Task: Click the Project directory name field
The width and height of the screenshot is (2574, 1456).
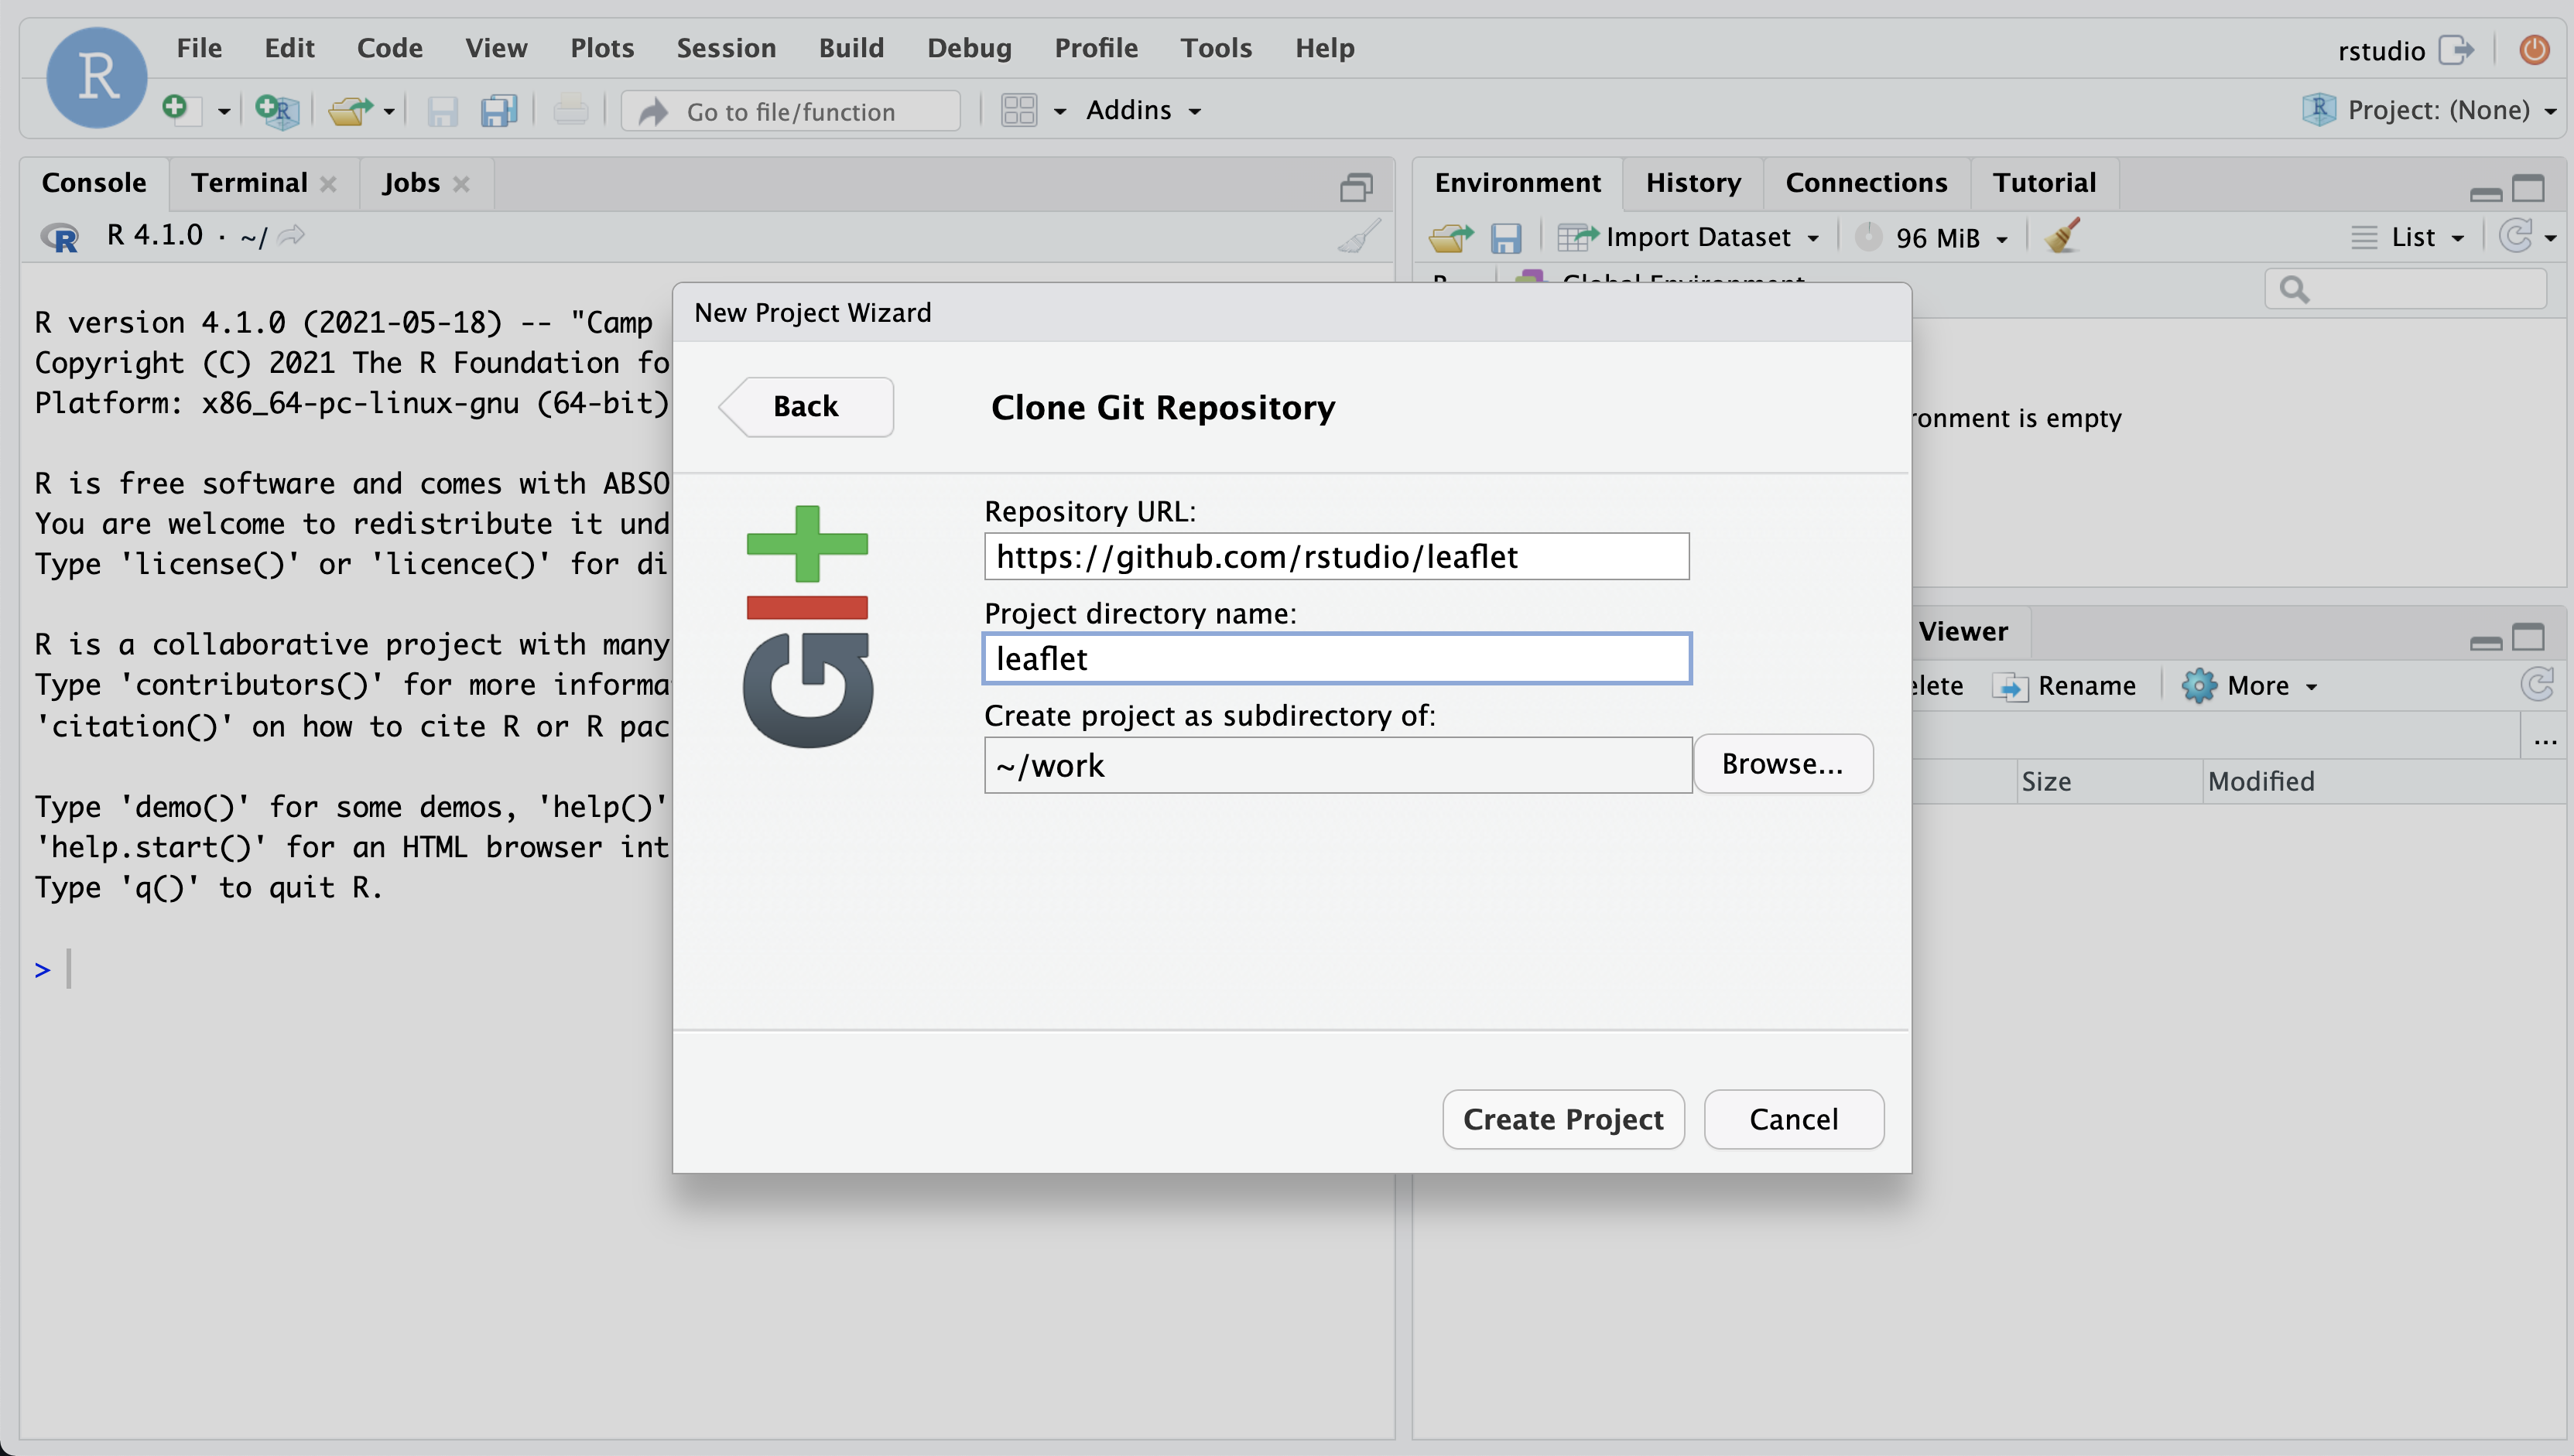Action: tap(1337, 659)
